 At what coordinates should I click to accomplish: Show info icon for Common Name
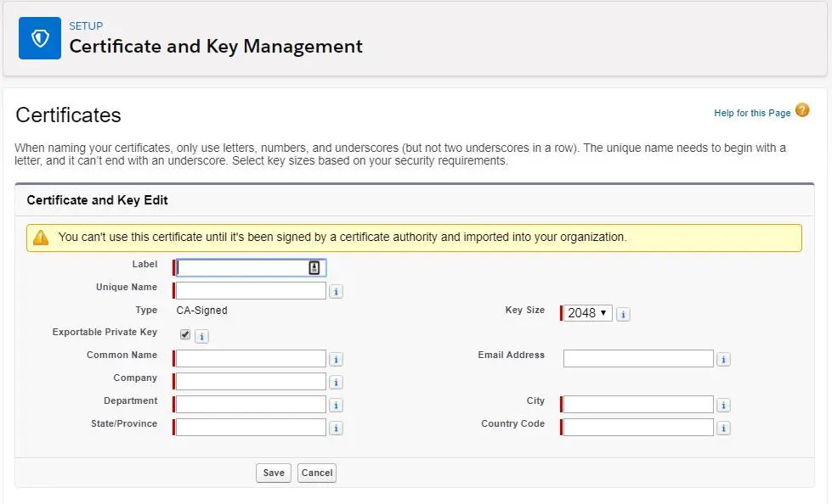click(336, 359)
